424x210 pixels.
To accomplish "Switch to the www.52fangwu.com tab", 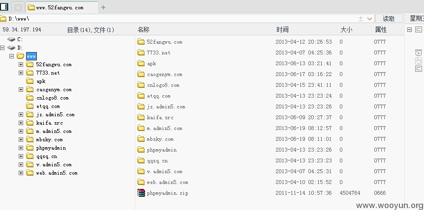I will coord(62,7).
